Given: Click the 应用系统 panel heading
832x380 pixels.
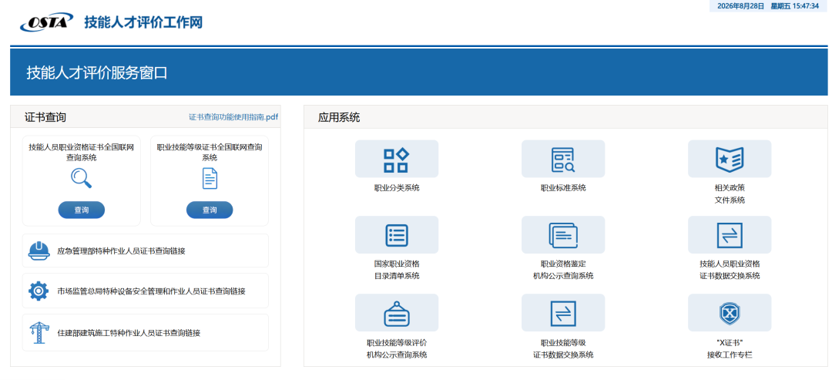Looking at the screenshot, I should point(339,117).
